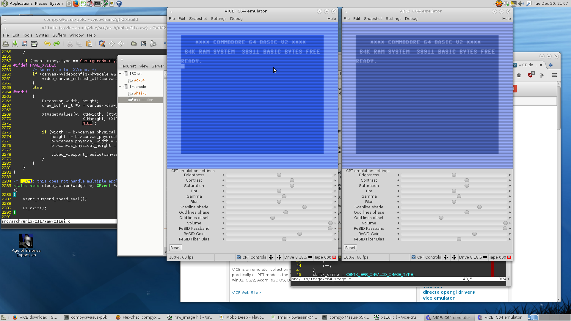Screen dimensions: 571x321
Task: Open a new browser tab with plus icon
Action: [x=551, y=65]
